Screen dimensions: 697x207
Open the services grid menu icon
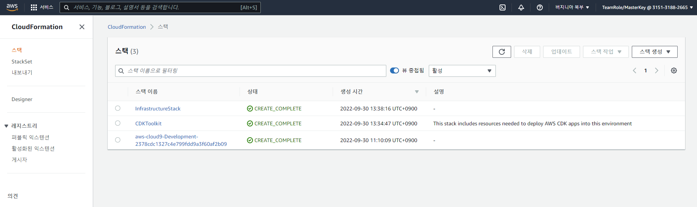(34, 7)
